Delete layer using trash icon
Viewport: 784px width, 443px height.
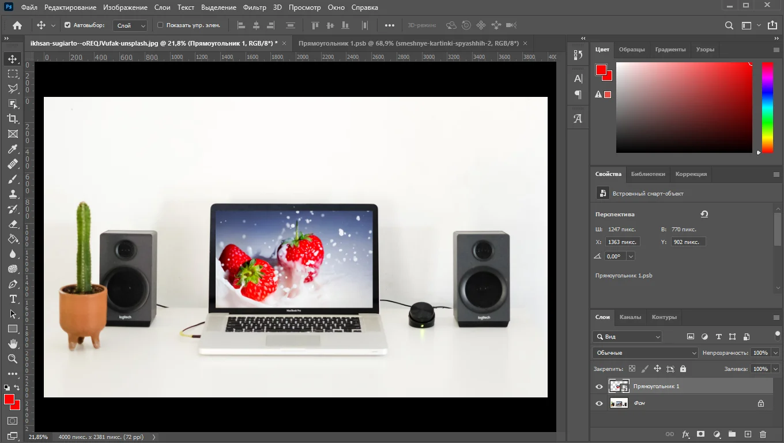pos(763,434)
